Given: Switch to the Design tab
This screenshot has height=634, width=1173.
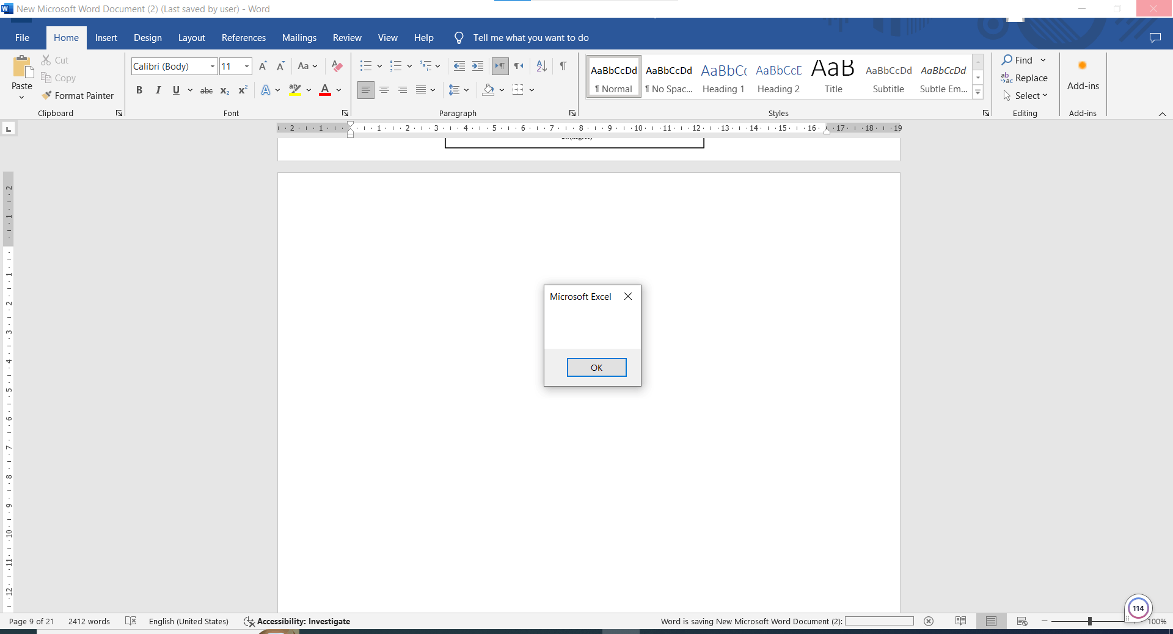Looking at the screenshot, I should pyautogui.click(x=148, y=38).
